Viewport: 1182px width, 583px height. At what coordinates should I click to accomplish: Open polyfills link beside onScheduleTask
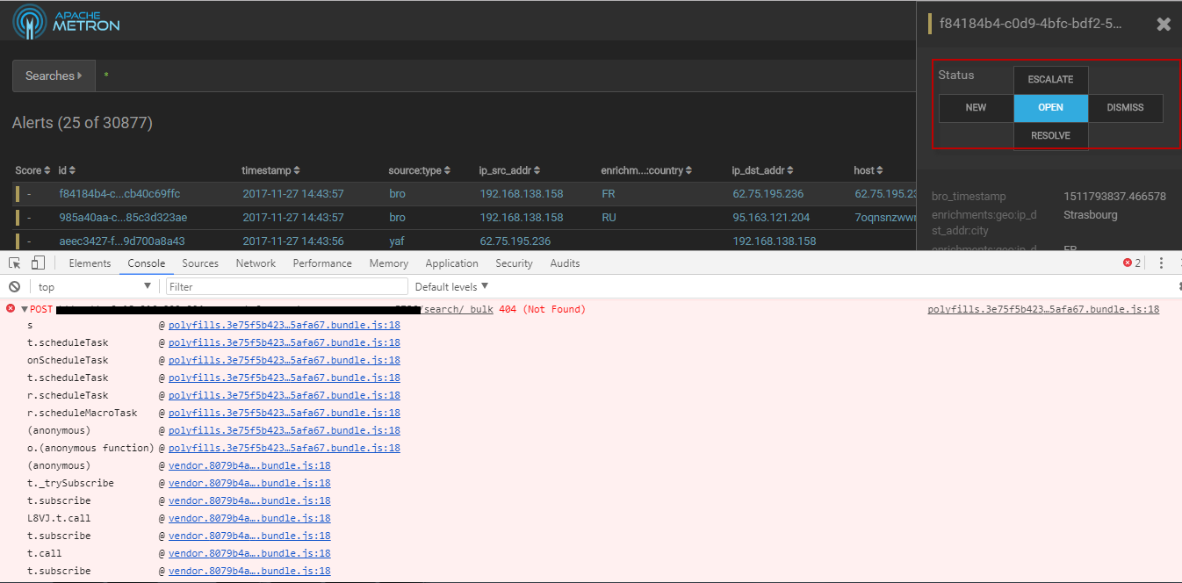coord(285,360)
